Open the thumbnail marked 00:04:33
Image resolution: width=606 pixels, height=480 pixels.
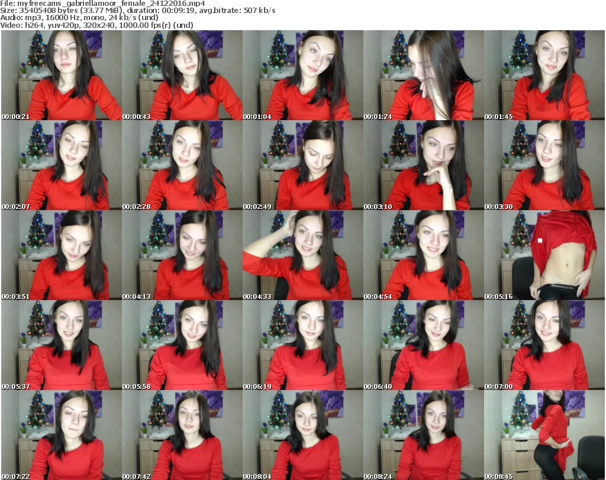(303, 256)
